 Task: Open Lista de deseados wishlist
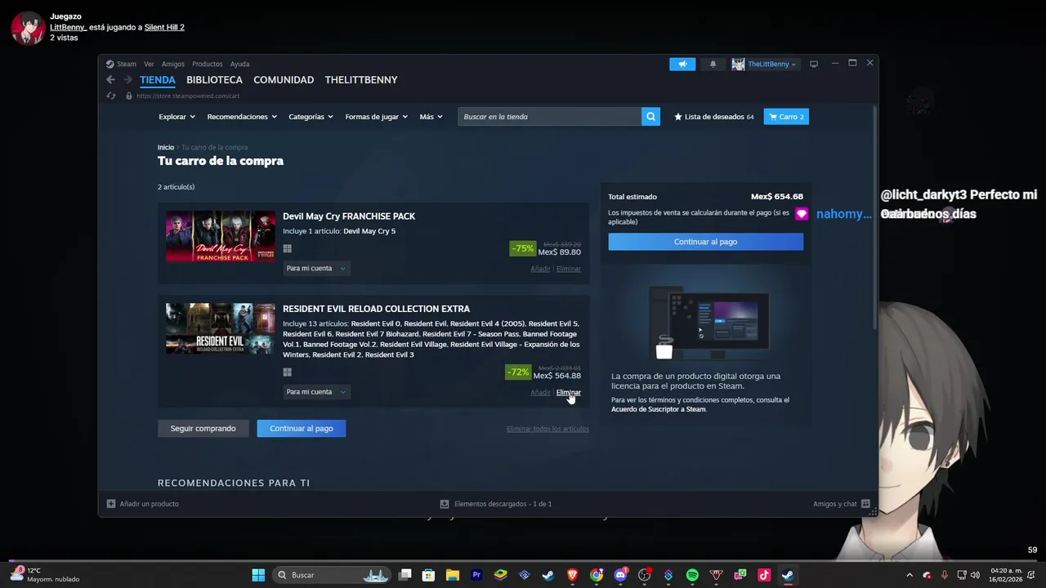tap(714, 117)
